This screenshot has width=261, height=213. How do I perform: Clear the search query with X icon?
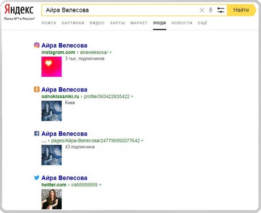202,10
